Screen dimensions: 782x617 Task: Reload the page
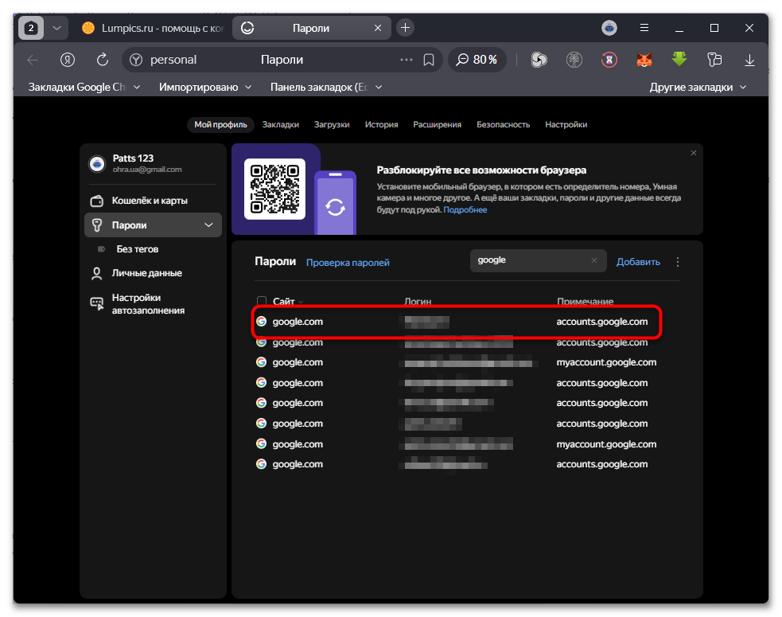point(103,60)
